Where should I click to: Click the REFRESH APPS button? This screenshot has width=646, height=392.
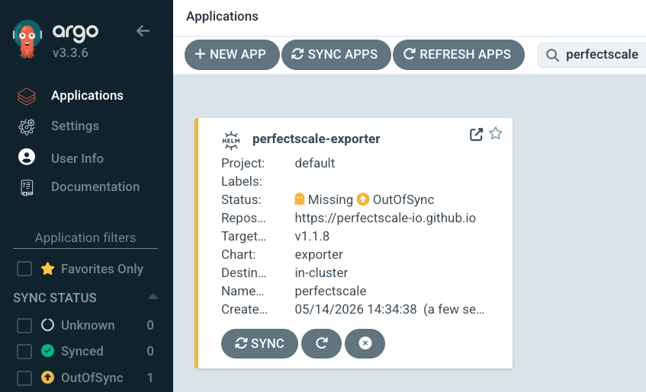458,55
